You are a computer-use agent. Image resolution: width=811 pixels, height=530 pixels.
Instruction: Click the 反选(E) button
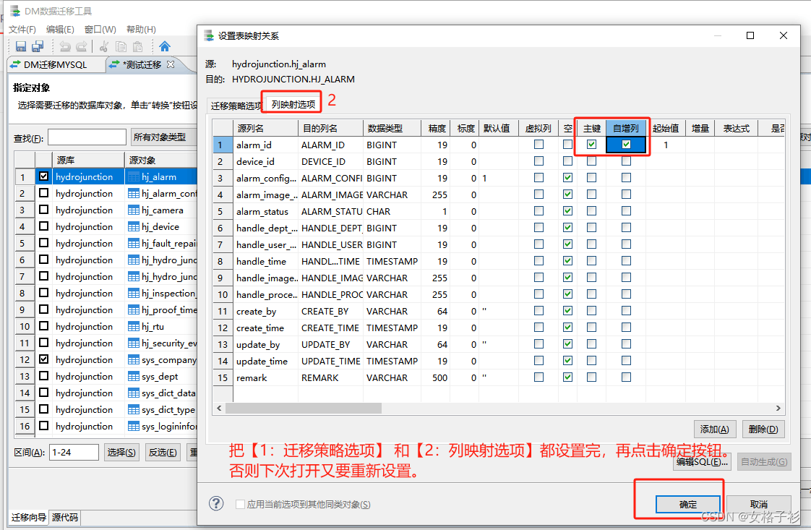[x=163, y=453]
